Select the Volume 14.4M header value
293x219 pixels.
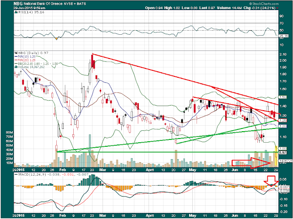click(x=229, y=8)
